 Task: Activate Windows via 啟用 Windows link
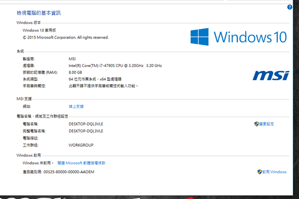tap(274, 172)
